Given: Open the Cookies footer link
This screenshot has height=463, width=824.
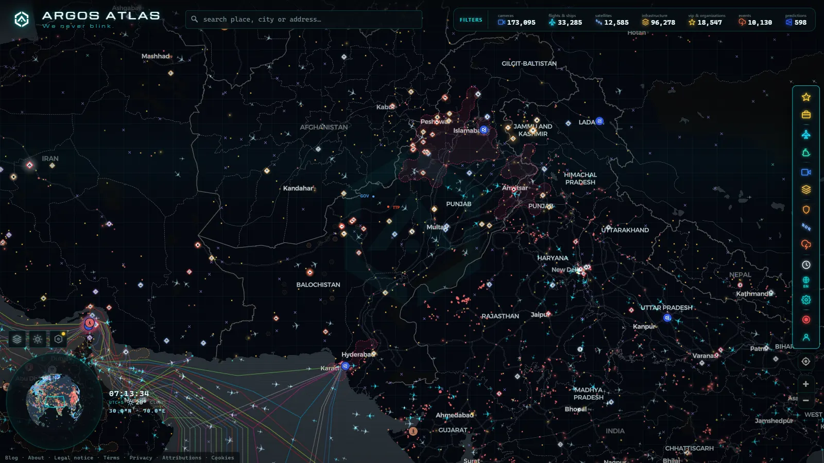Looking at the screenshot, I should click(222, 458).
